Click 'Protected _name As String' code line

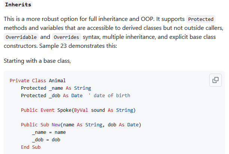pyautogui.click(x=56, y=88)
